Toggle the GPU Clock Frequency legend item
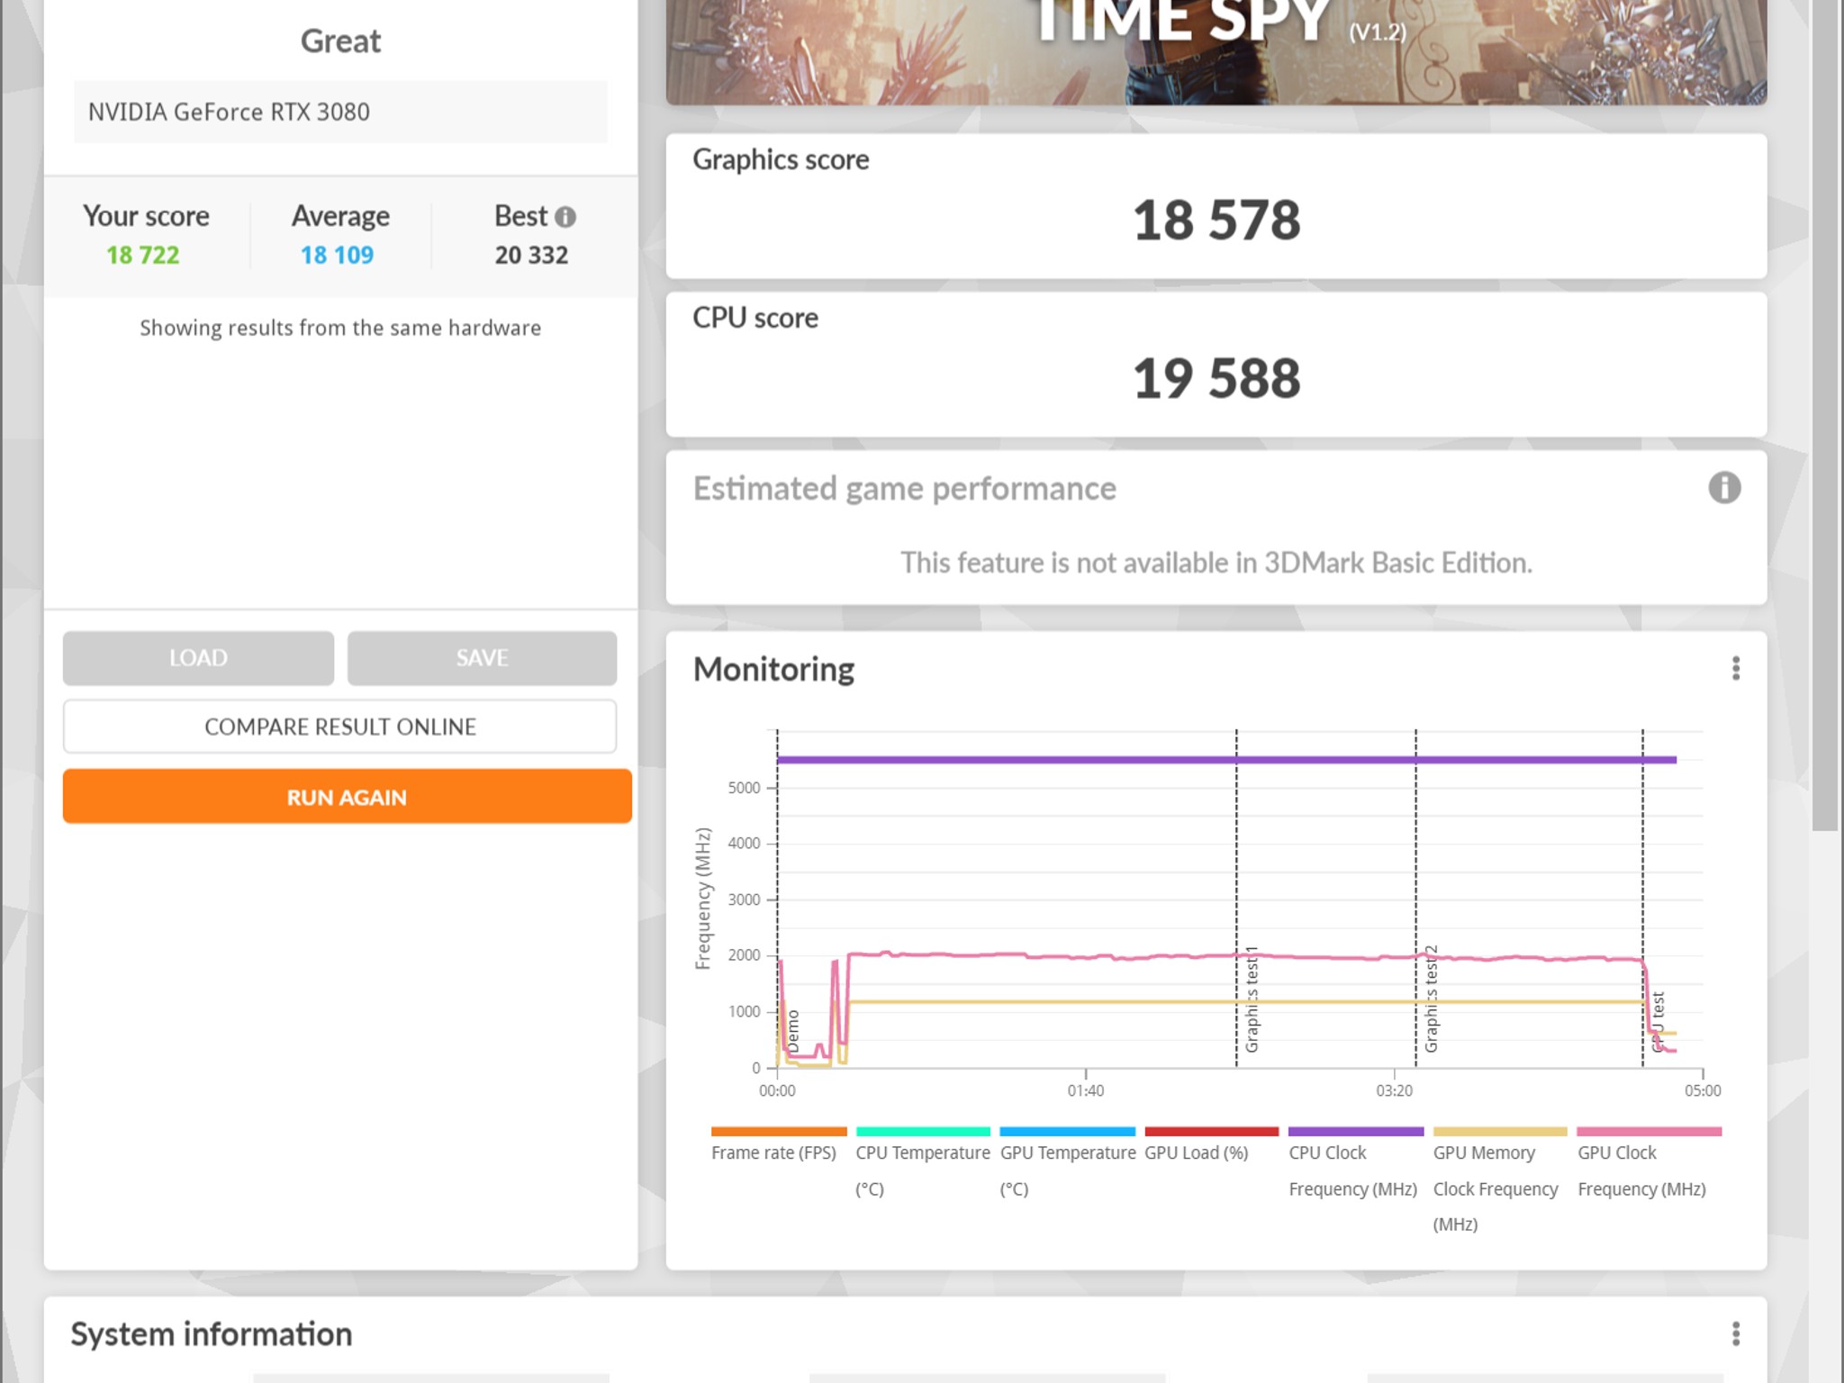 click(x=1649, y=1163)
